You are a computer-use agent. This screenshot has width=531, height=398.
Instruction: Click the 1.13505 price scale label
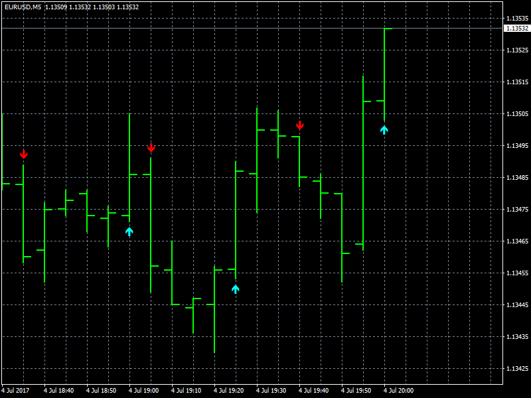pyautogui.click(x=517, y=113)
